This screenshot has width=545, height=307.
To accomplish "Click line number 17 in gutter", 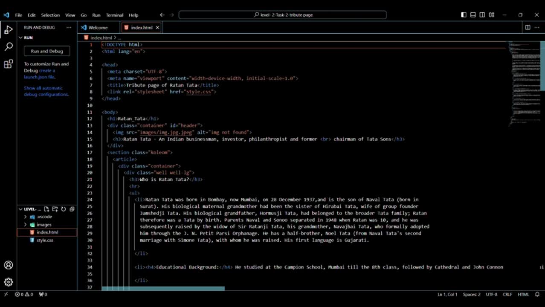I will [90, 153].
